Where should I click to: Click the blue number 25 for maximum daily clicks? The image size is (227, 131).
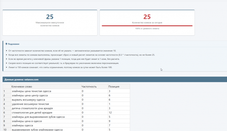pyautogui.click(x=50, y=17)
